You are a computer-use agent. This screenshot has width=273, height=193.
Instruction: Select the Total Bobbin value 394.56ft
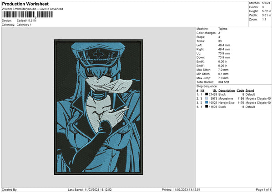(224, 82)
